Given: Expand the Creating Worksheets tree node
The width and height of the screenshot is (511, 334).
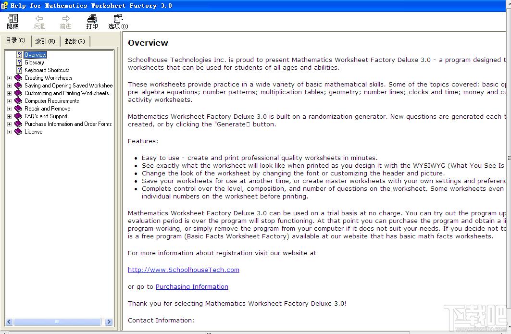Looking at the screenshot, I should click(x=9, y=78).
